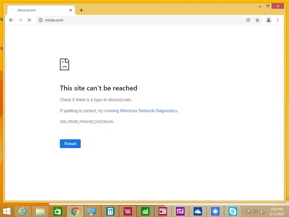Viewport: 289px width, 217px height.
Task: Maximize the Chrome window
Action: point(268,6)
